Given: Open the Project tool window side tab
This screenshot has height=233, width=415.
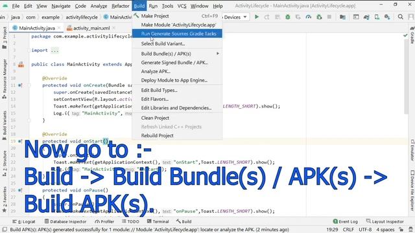Looking at the screenshot, I should coord(5,38).
